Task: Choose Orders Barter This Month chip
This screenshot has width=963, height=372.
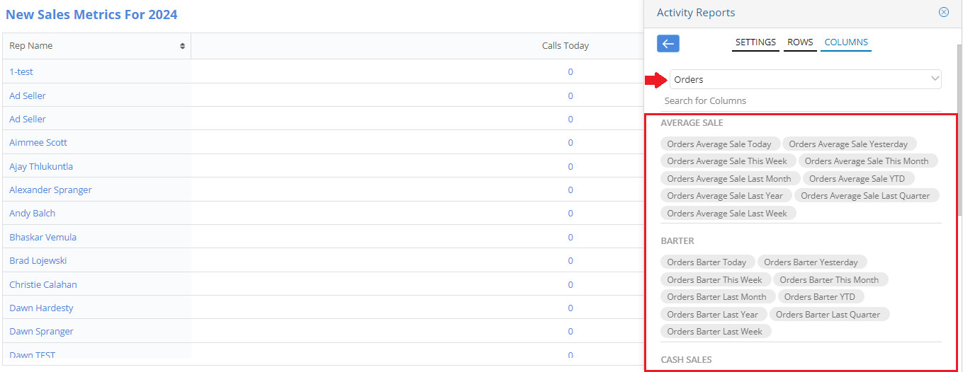Action: (829, 280)
